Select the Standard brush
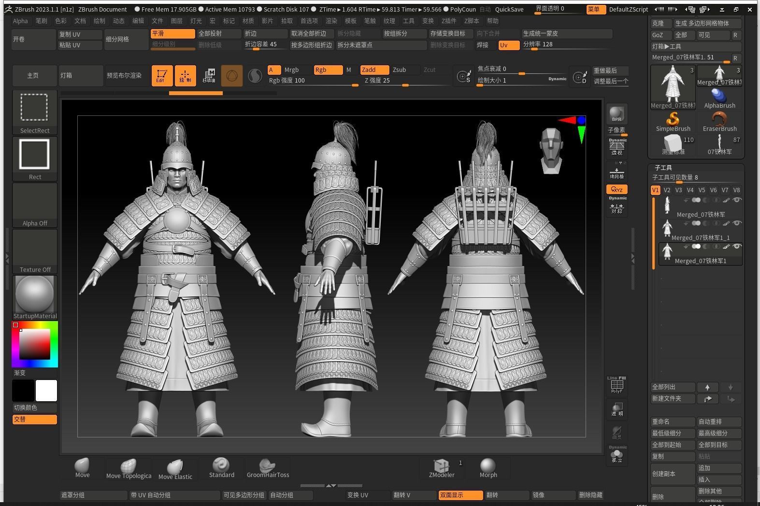 click(x=221, y=468)
